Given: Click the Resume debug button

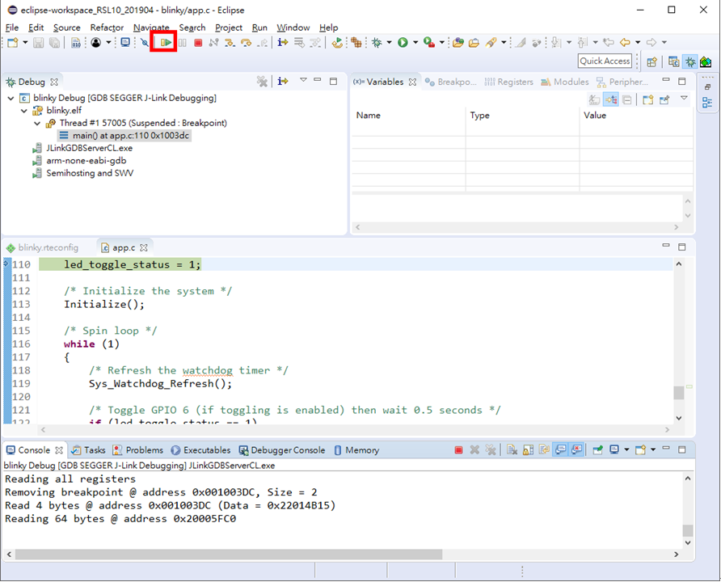Looking at the screenshot, I should coord(166,42).
